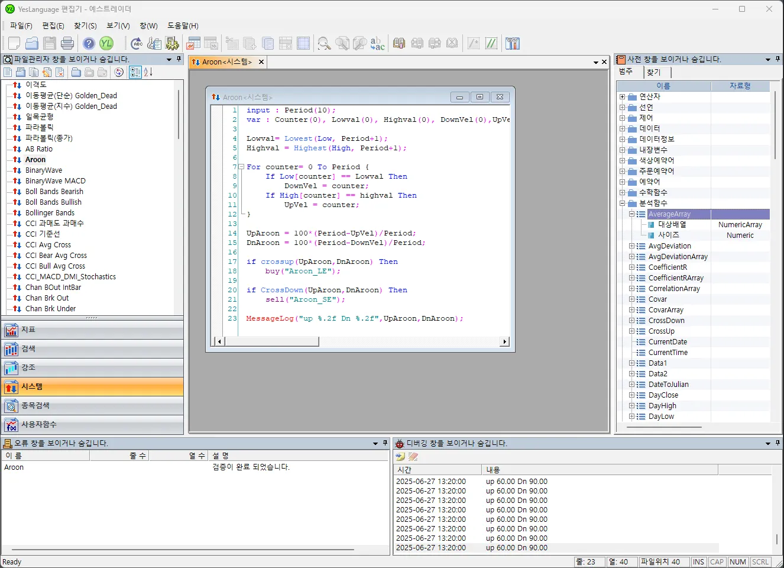Click the print icon in main toolbar

pyautogui.click(x=67, y=43)
